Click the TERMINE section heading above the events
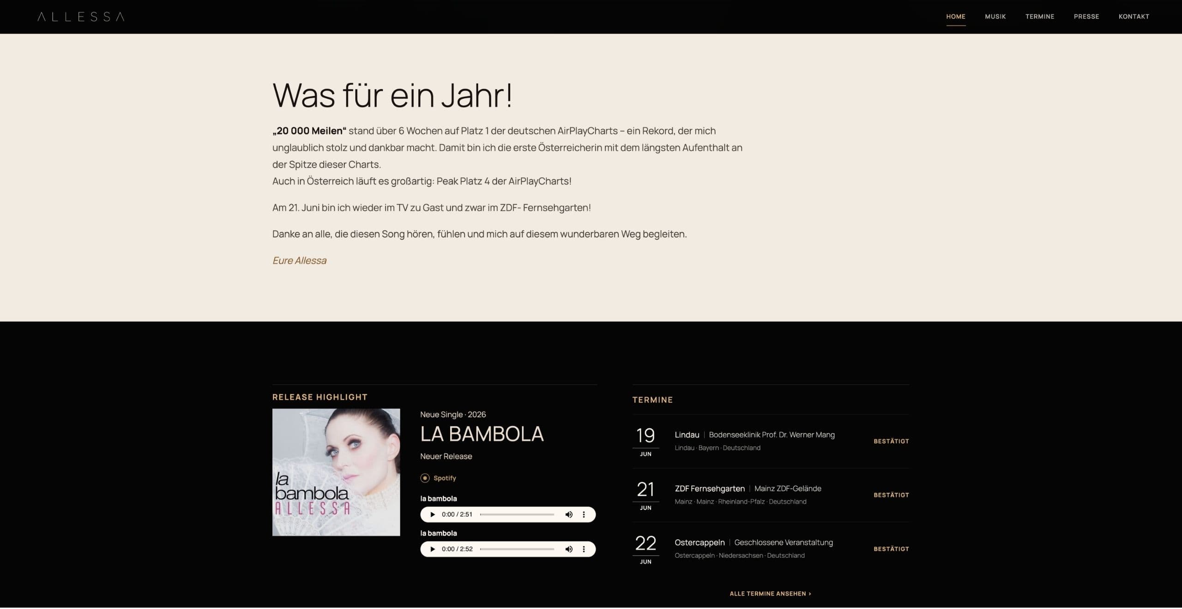The image size is (1182, 609). 652,400
